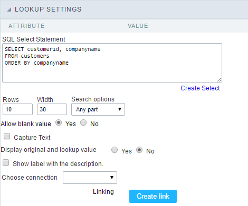Click inside the SQL Select Statement textarea
Screen dimensions: 248x206
click(x=112, y=63)
